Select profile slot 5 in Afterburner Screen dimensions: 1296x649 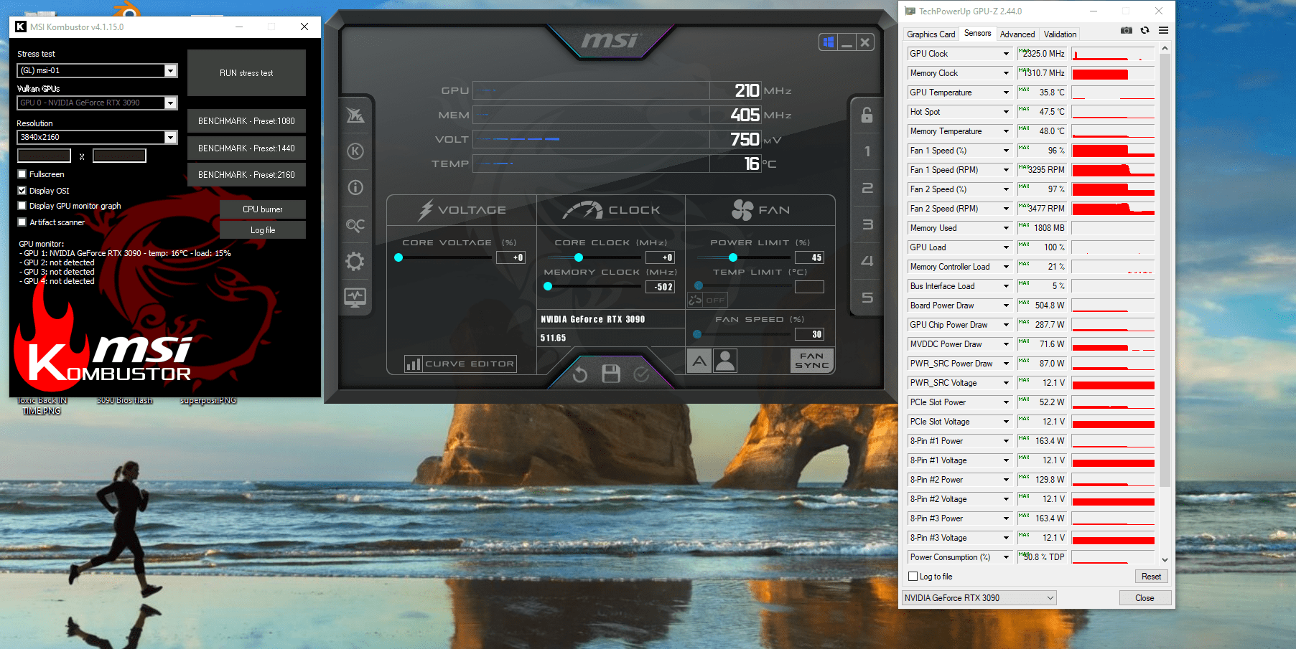click(x=867, y=297)
